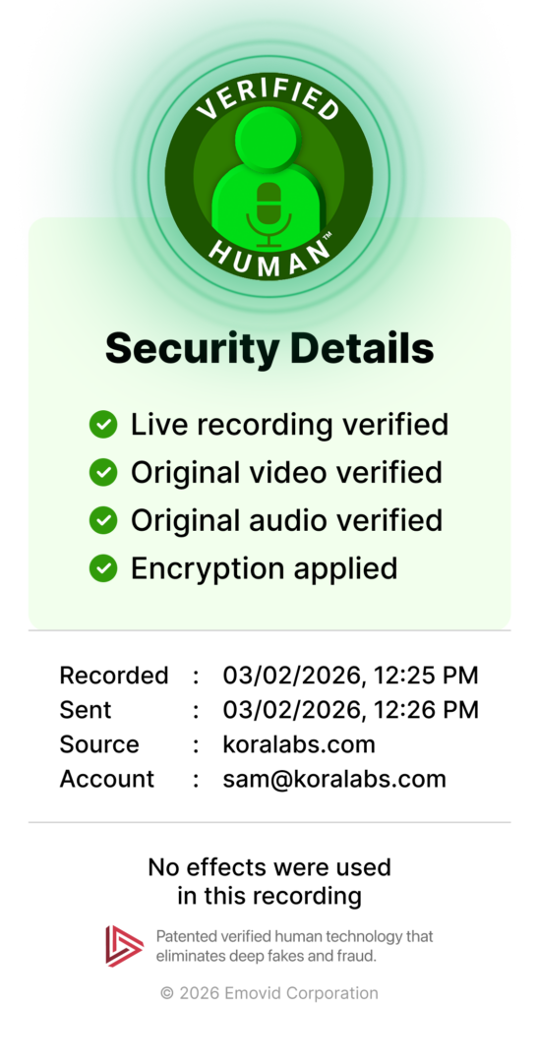
Task: Click the Live recording verified text
Action: click(289, 425)
